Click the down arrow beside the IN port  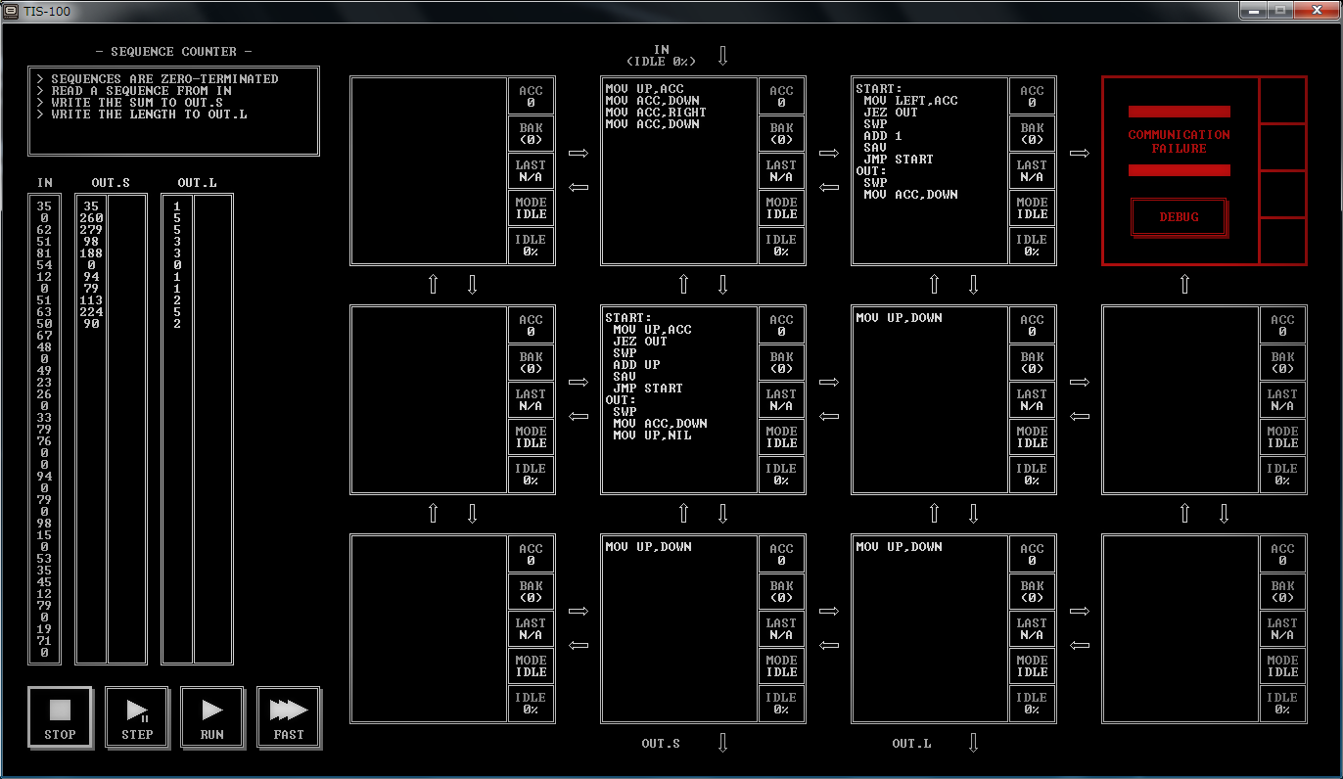tap(723, 55)
